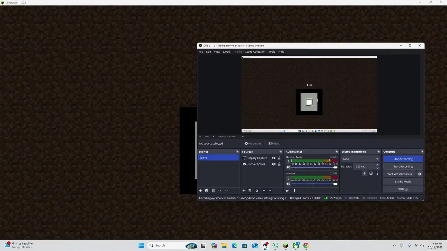
Task: Configure virtual camera gear icon
Action: point(419,174)
